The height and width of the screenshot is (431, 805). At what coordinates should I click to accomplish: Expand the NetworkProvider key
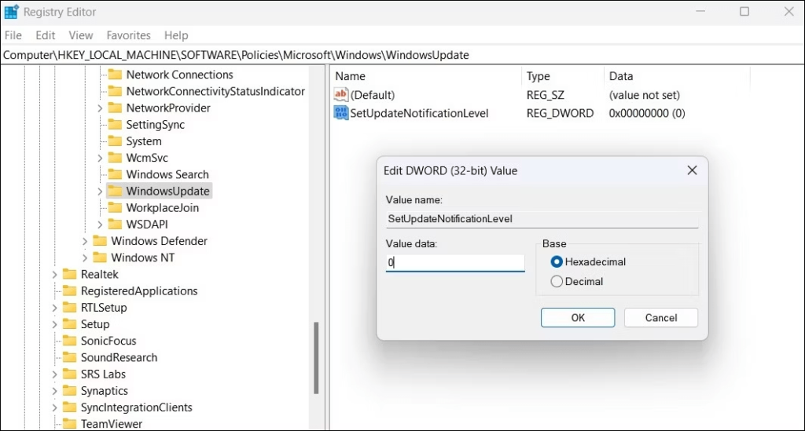(100, 108)
